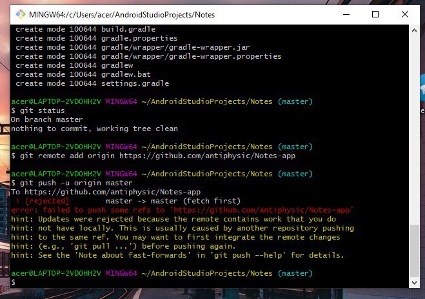Click the red '! [rejected]' text
Viewport: 425px width, 299px height.
[43, 201]
